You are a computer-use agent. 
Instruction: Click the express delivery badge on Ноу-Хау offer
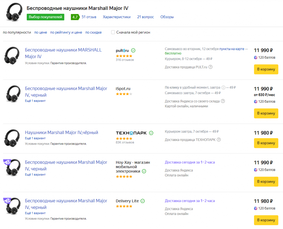[x=7, y=162]
